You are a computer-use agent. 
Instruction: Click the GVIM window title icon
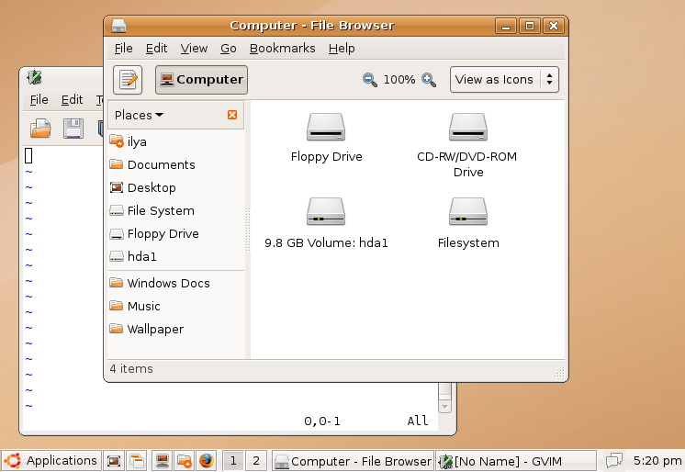point(34,77)
